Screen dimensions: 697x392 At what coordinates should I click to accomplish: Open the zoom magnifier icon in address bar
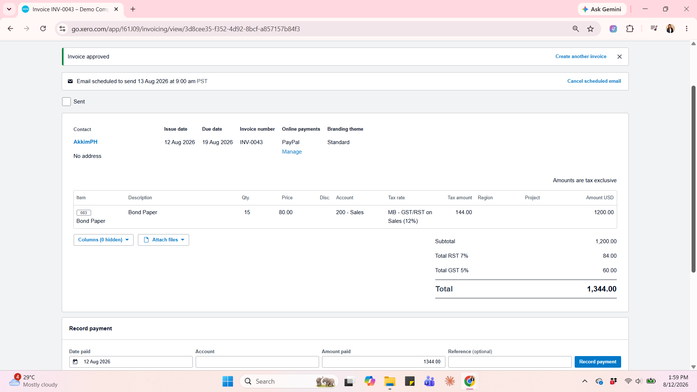click(576, 29)
